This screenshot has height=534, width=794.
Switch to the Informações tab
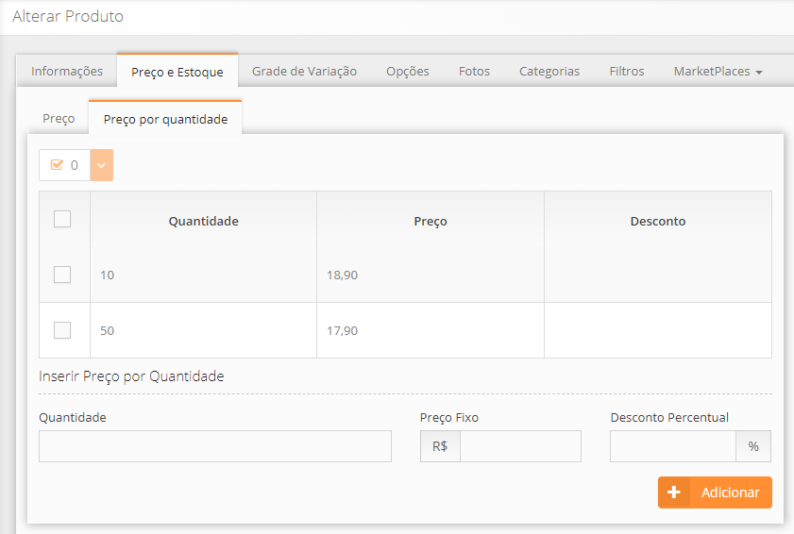click(x=67, y=71)
